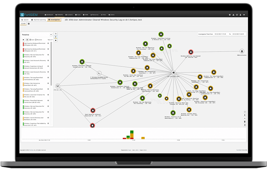Toggle the Auto checkbox in Timeline
This screenshot has height=172, width=267.
[30, 40]
